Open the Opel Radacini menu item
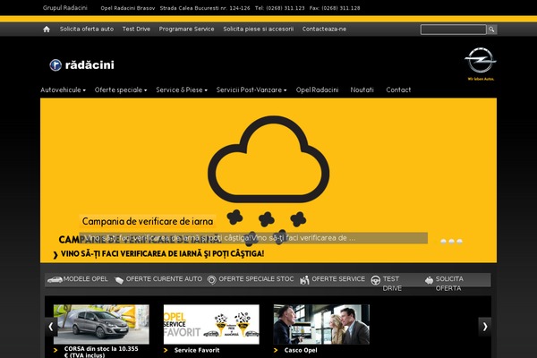The image size is (537, 358). tap(317, 89)
